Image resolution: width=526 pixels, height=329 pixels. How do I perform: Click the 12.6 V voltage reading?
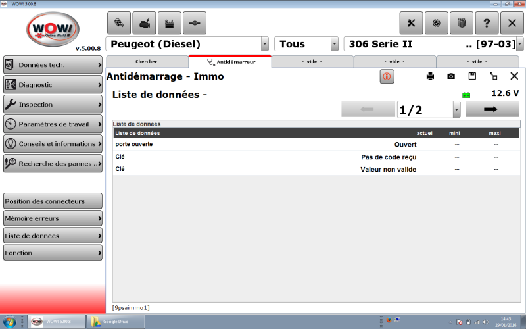[x=505, y=93]
